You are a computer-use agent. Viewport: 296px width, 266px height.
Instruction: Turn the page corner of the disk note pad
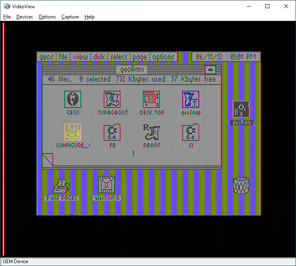coord(48,159)
